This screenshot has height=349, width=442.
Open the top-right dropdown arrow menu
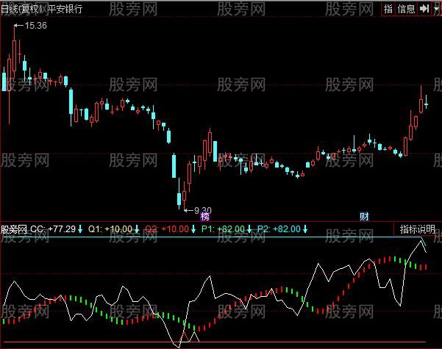435,9
